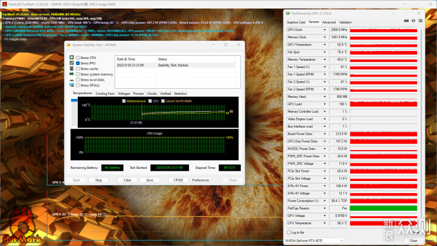Expand the GPU Clock sensor dropdown

coord(324,30)
